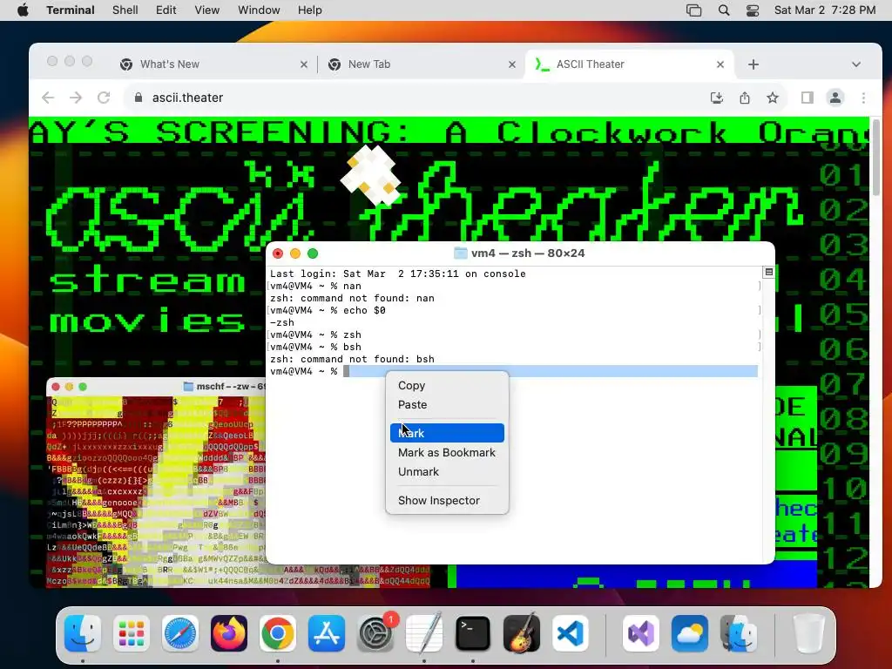Open Control Center icon
This screenshot has width=892, height=669.
pos(752,10)
